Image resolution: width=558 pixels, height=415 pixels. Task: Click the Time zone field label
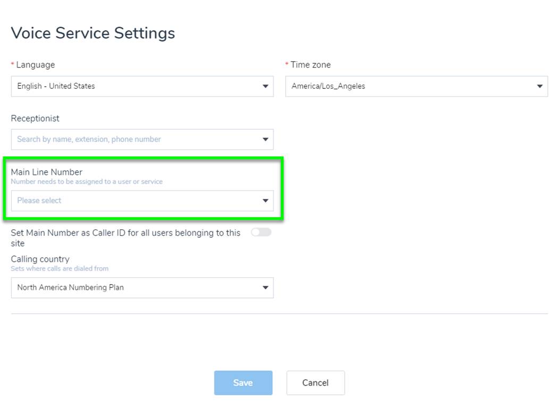(x=310, y=65)
